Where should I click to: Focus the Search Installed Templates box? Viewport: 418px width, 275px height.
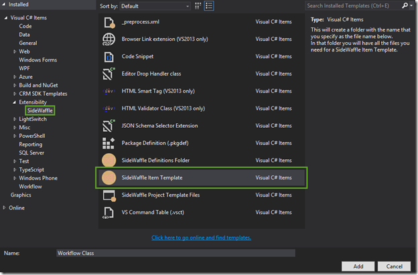(353, 5)
